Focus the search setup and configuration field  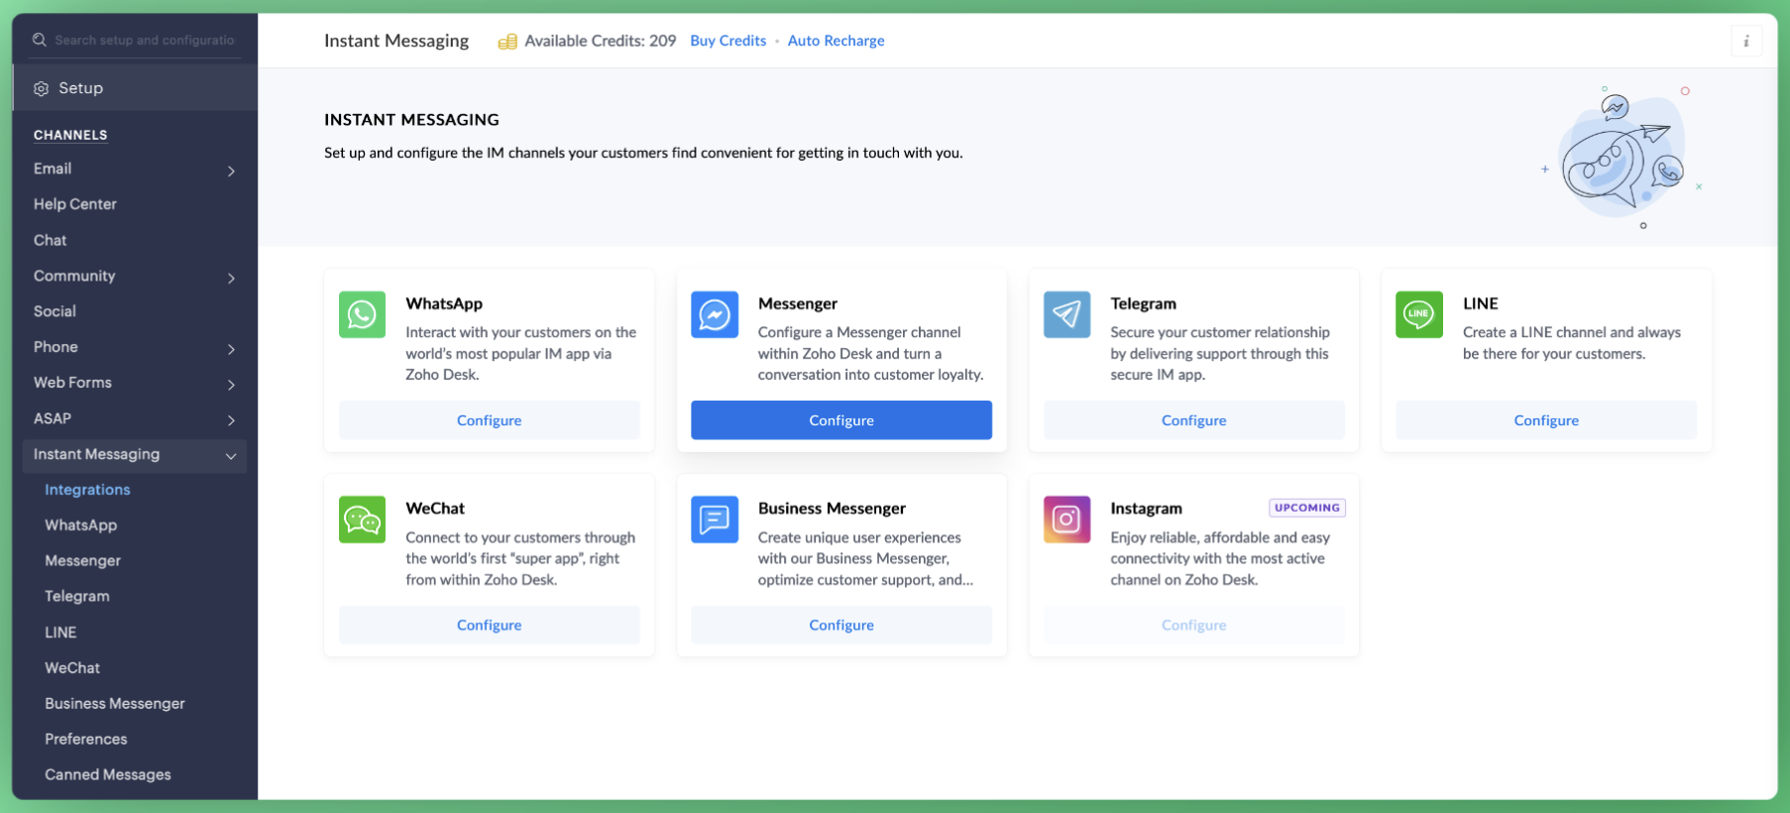145,40
